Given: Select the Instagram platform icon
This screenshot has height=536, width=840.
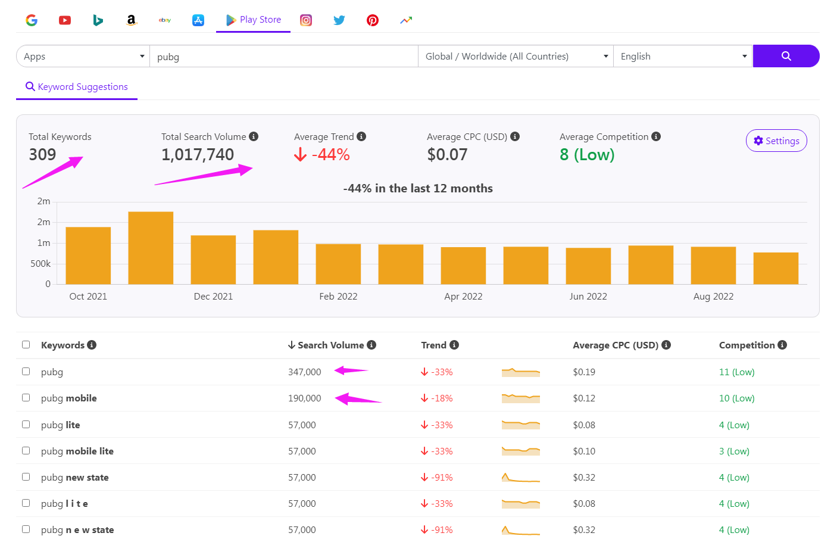Looking at the screenshot, I should pos(306,20).
